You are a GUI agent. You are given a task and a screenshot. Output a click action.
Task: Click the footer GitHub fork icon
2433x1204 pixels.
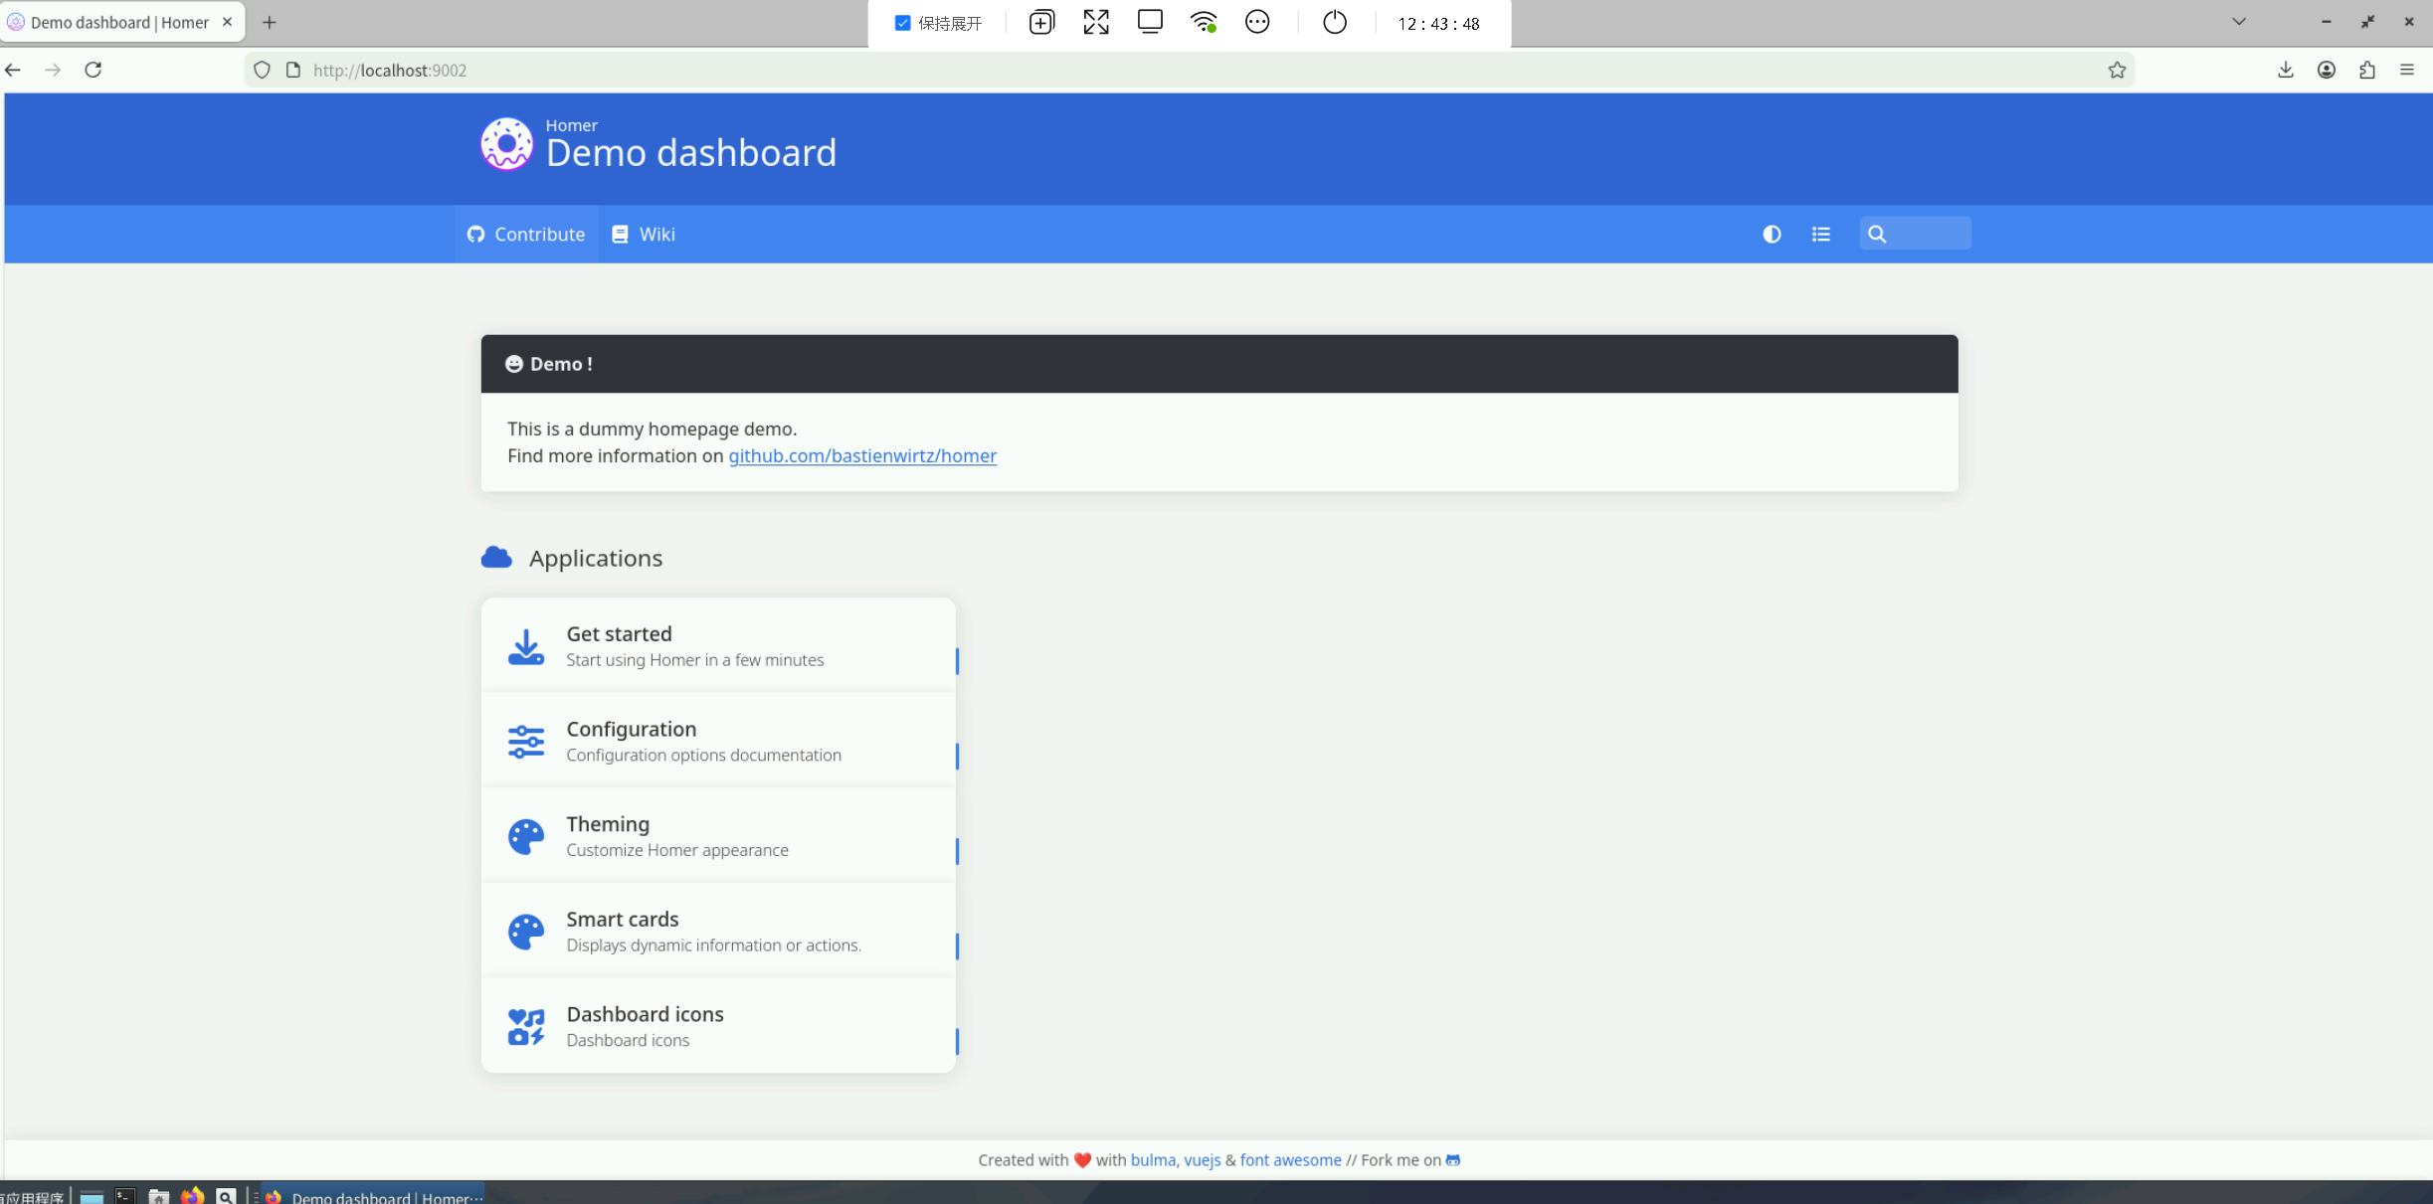1453,1160
